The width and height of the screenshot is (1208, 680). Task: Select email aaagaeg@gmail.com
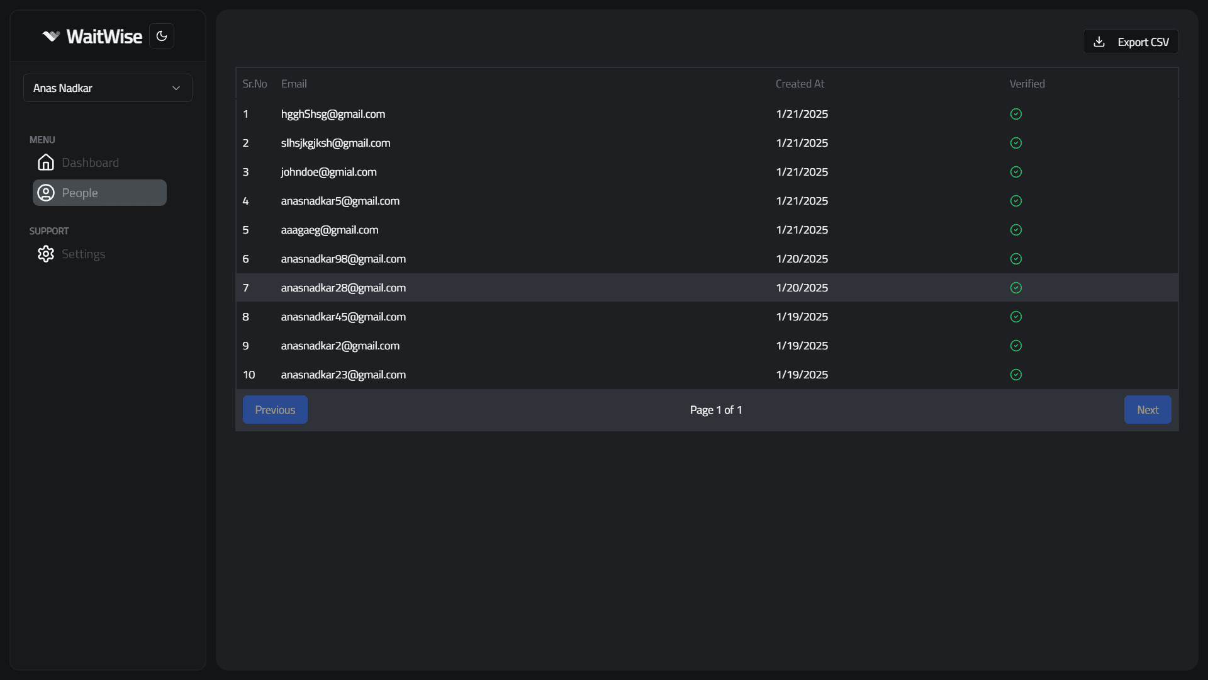(x=330, y=230)
